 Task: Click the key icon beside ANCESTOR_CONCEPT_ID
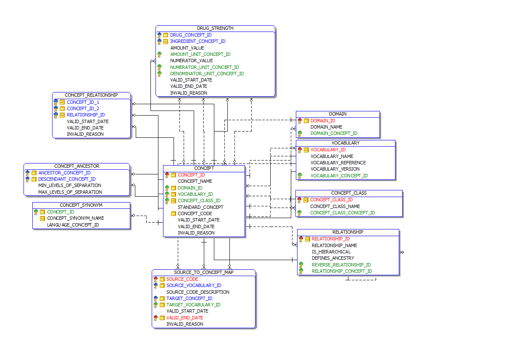pyautogui.click(x=27, y=173)
